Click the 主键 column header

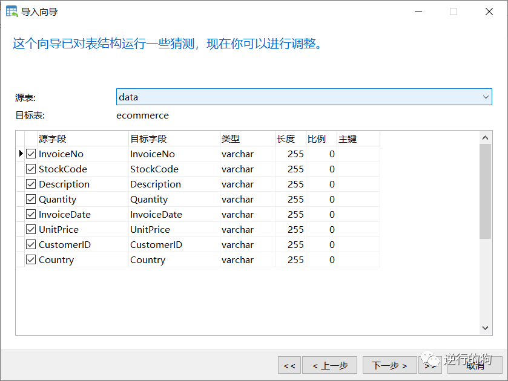[358, 139]
